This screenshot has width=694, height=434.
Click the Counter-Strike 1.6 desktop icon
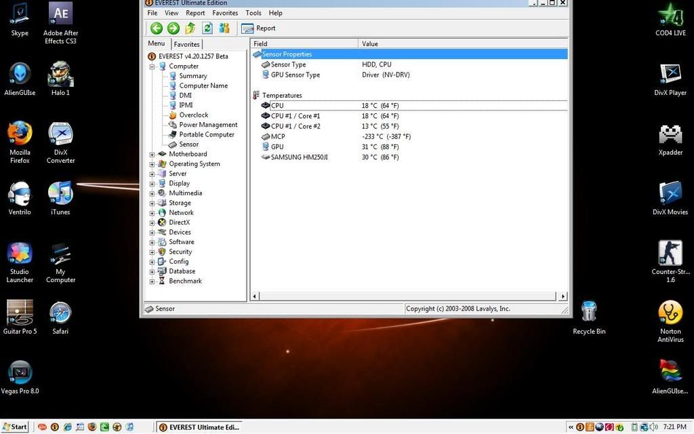click(670, 261)
